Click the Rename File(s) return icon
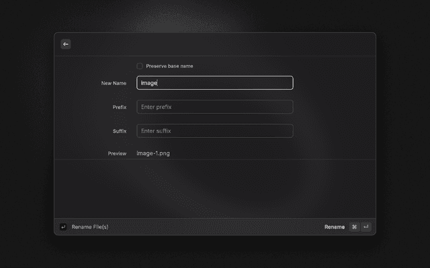 pyautogui.click(x=63, y=227)
